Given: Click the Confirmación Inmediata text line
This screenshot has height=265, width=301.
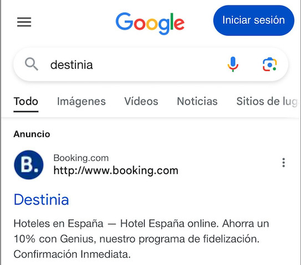Looking at the screenshot, I should click(72, 254).
